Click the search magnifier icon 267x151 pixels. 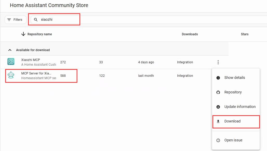click(36, 20)
